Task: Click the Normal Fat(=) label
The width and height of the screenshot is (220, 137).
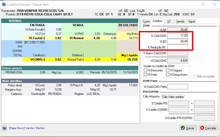Action: pos(76,60)
